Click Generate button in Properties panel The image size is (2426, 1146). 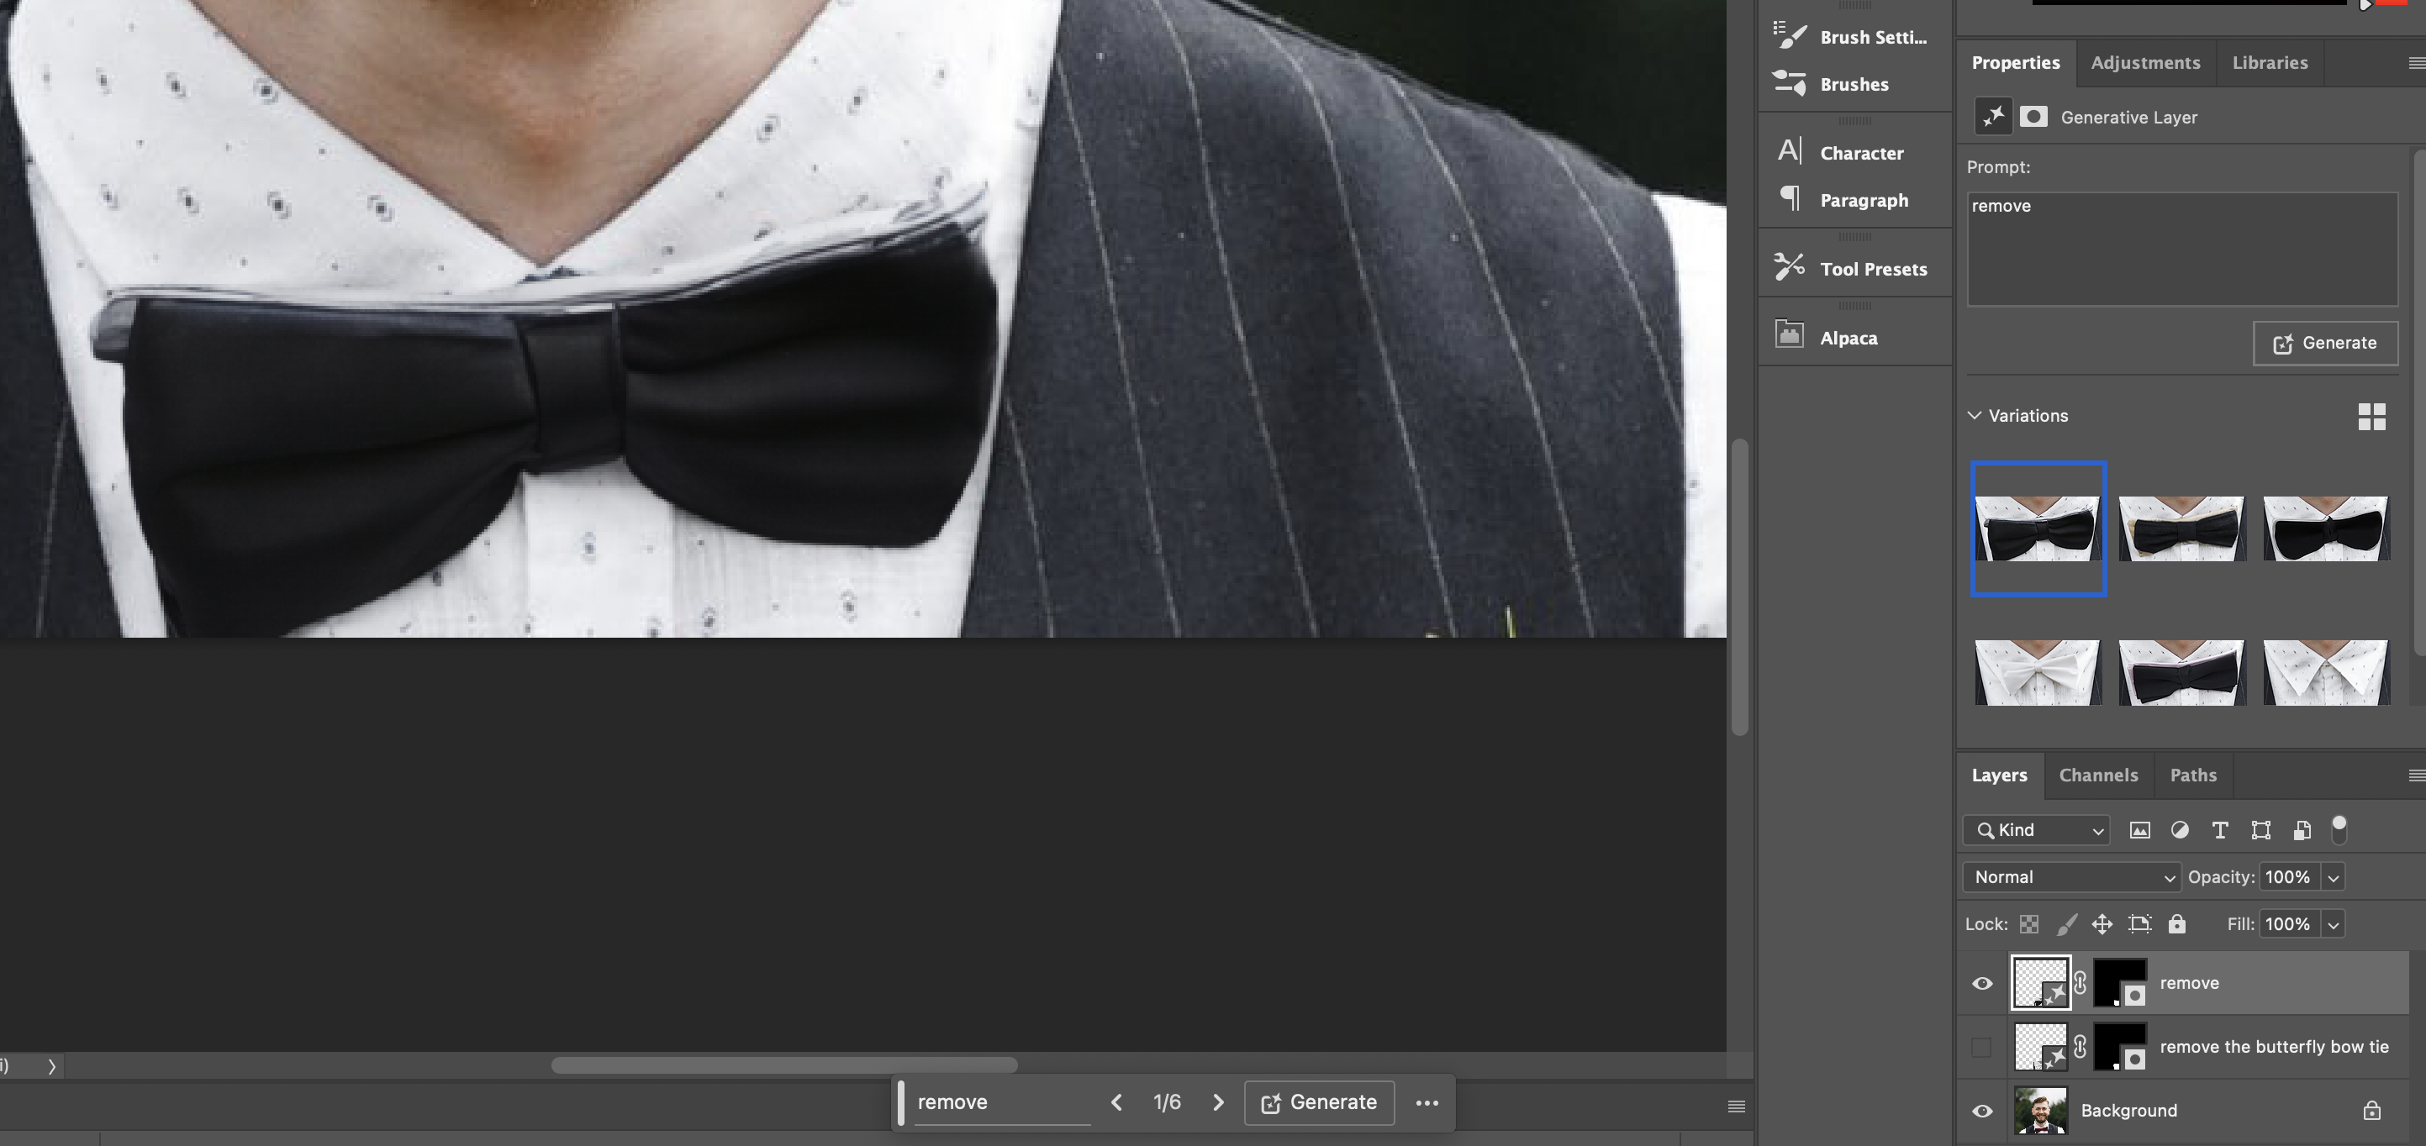point(2324,343)
